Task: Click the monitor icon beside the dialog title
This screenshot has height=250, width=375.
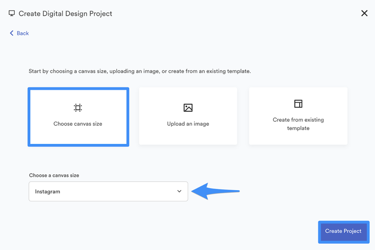Action: tap(12, 13)
